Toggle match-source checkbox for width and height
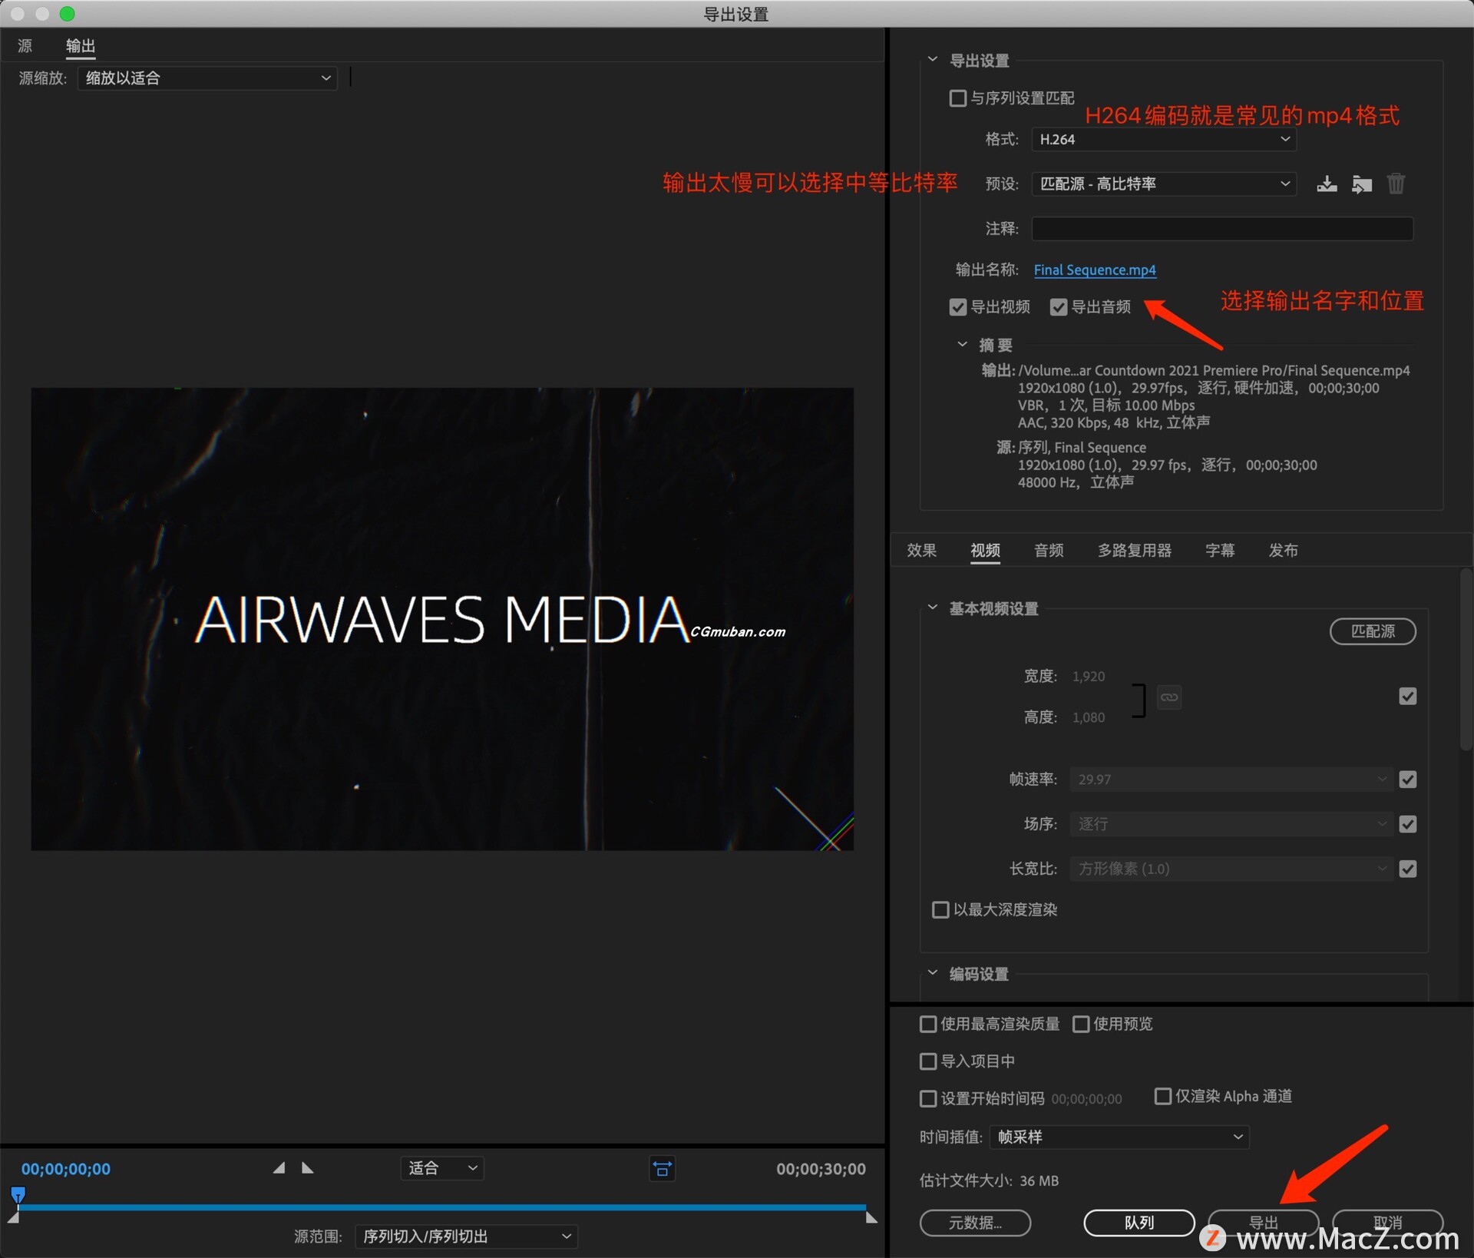Viewport: 1474px width, 1258px height. pyautogui.click(x=1407, y=696)
